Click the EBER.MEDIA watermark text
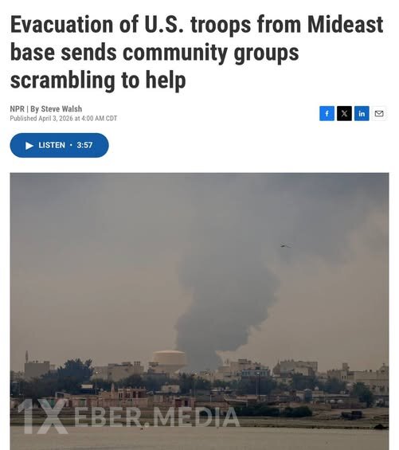Screen dimensions: 399x450 coord(157,417)
